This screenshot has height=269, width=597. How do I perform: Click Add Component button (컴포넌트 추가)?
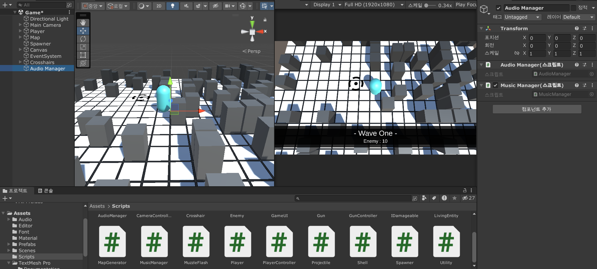coord(537,109)
